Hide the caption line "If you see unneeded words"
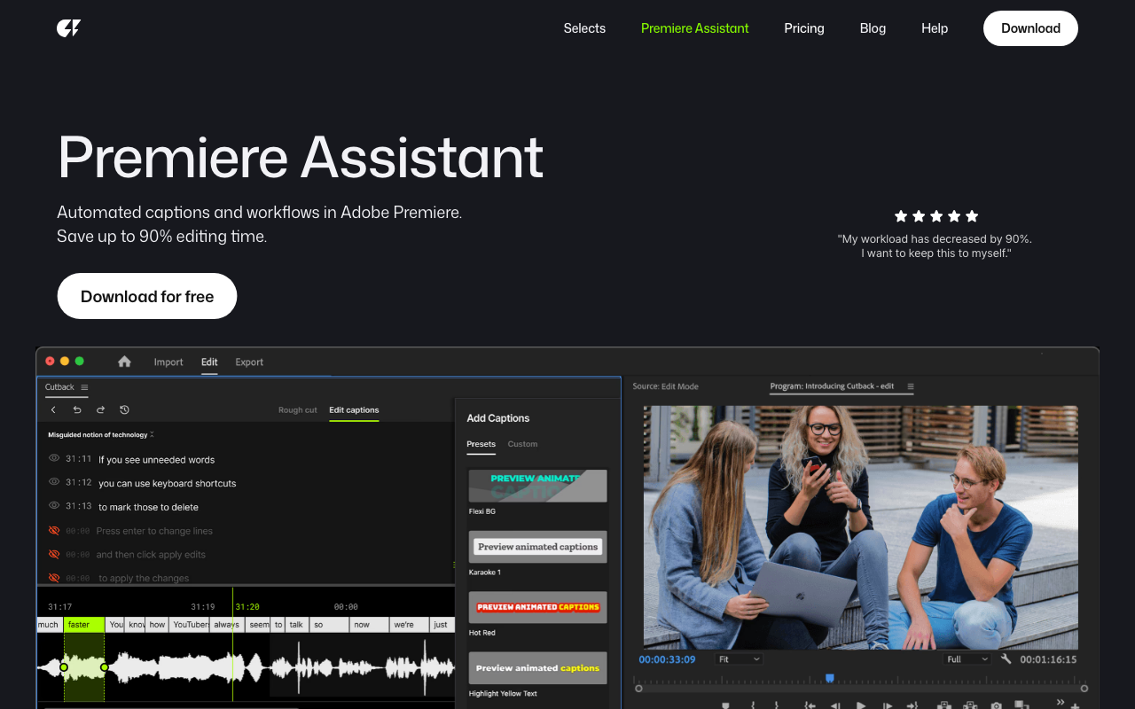The width and height of the screenshot is (1135, 709). (54, 459)
